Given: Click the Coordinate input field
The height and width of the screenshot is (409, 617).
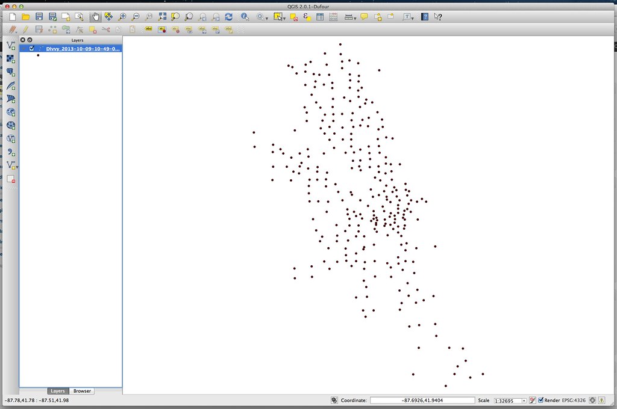Looking at the screenshot, I should pos(422,401).
